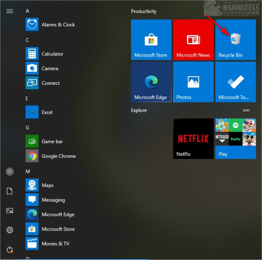The image size is (262, 260).
Task: Open the Netflix tile
Action: click(193, 138)
